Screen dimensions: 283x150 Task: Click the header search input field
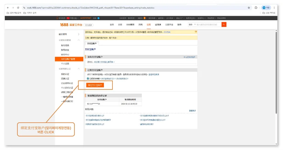click(x=208, y=25)
